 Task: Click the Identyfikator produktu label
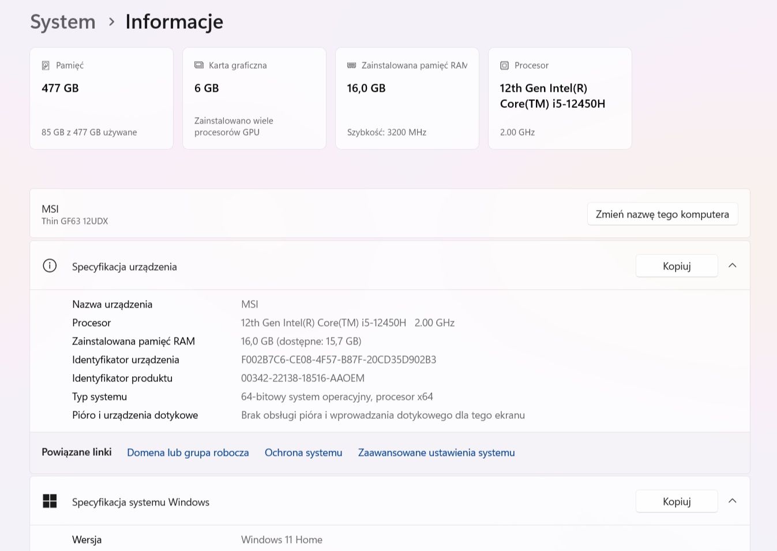pos(122,378)
